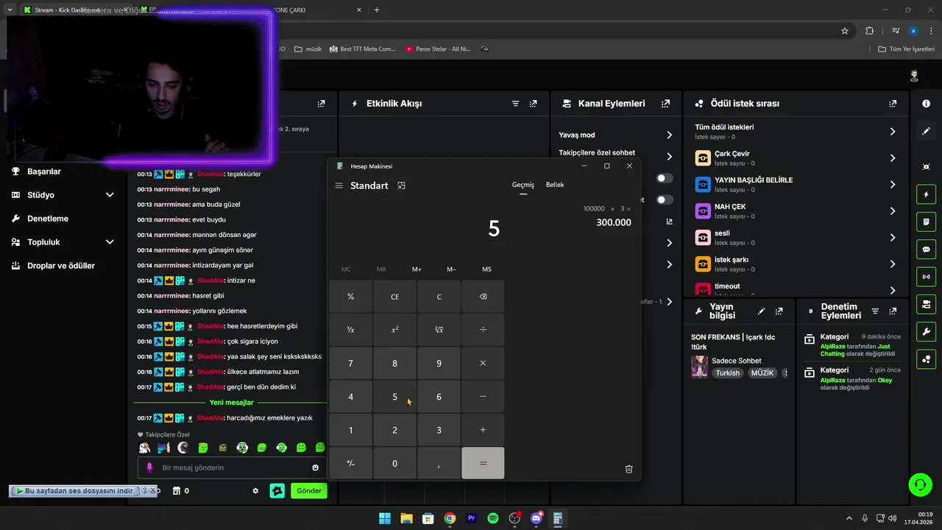The height and width of the screenshot is (530, 942).
Task: Click the CE key in Calculator
Action: coord(394,297)
